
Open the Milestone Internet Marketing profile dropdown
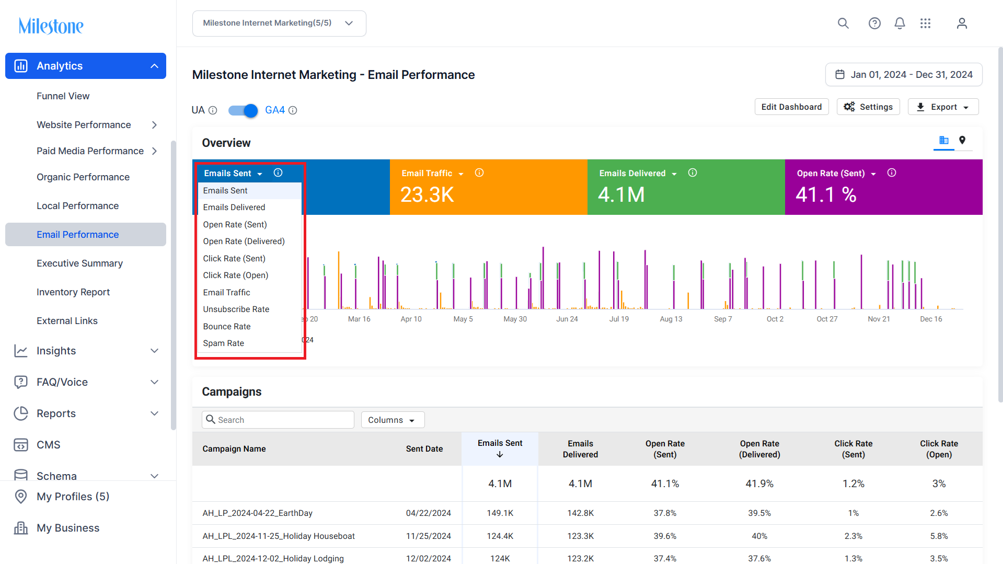(279, 24)
